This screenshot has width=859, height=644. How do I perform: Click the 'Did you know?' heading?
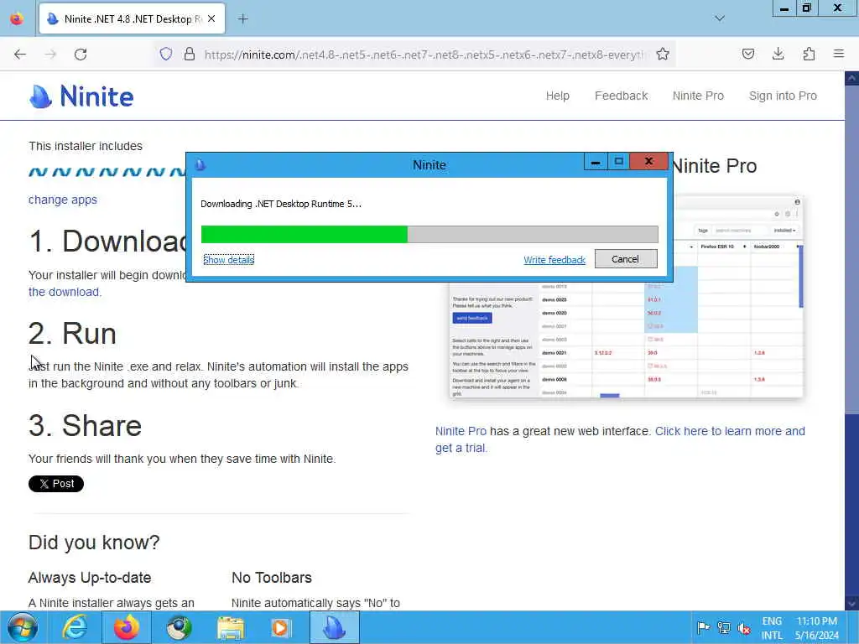[x=94, y=543]
